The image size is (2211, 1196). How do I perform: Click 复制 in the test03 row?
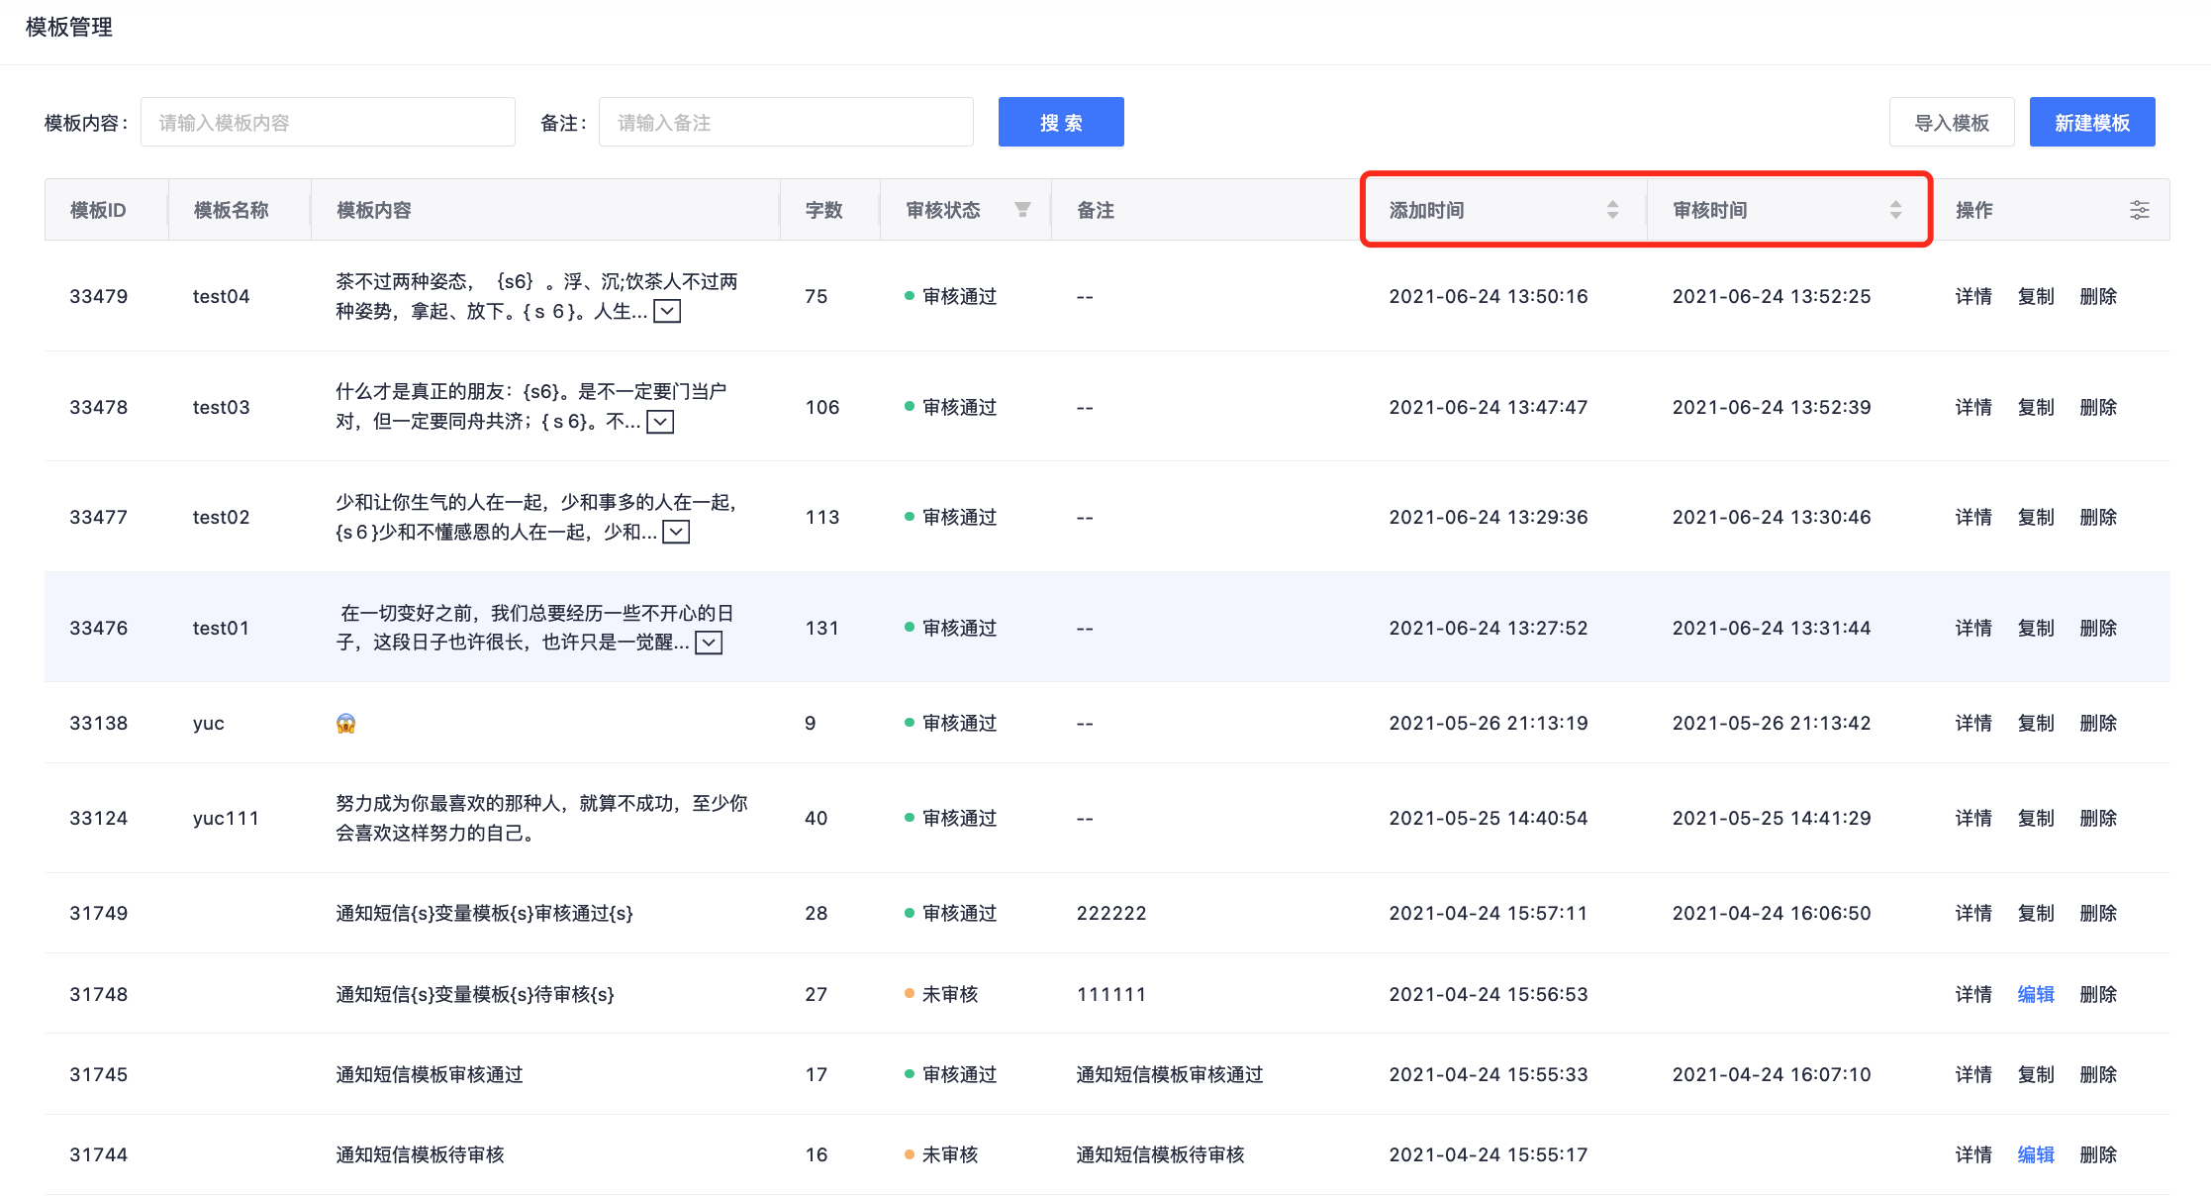tap(2036, 407)
